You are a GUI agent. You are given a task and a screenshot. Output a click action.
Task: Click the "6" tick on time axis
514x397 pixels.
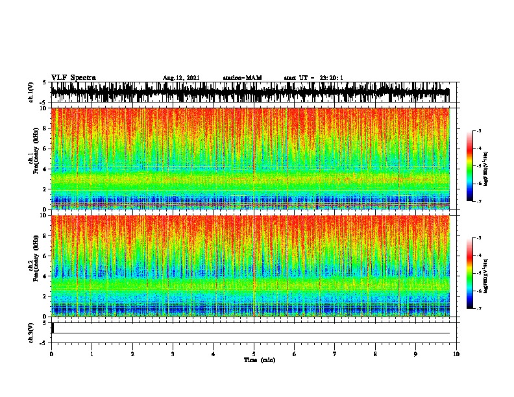pyautogui.click(x=294, y=354)
